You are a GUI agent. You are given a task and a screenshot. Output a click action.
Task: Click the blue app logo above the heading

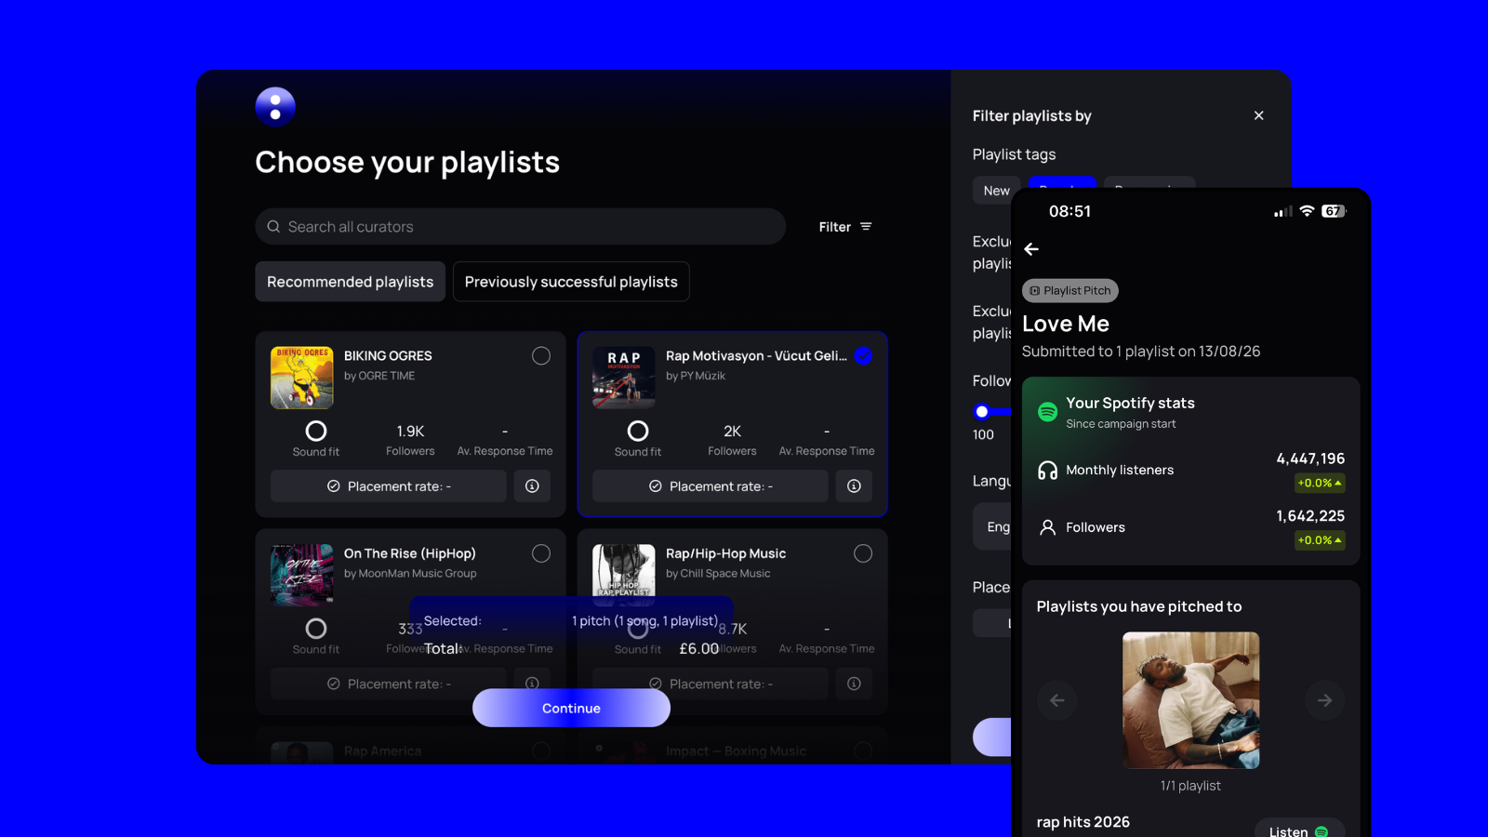(275, 107)
